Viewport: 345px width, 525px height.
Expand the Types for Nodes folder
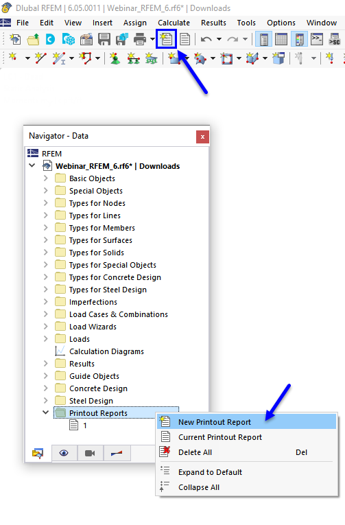(x=46, y=203)
